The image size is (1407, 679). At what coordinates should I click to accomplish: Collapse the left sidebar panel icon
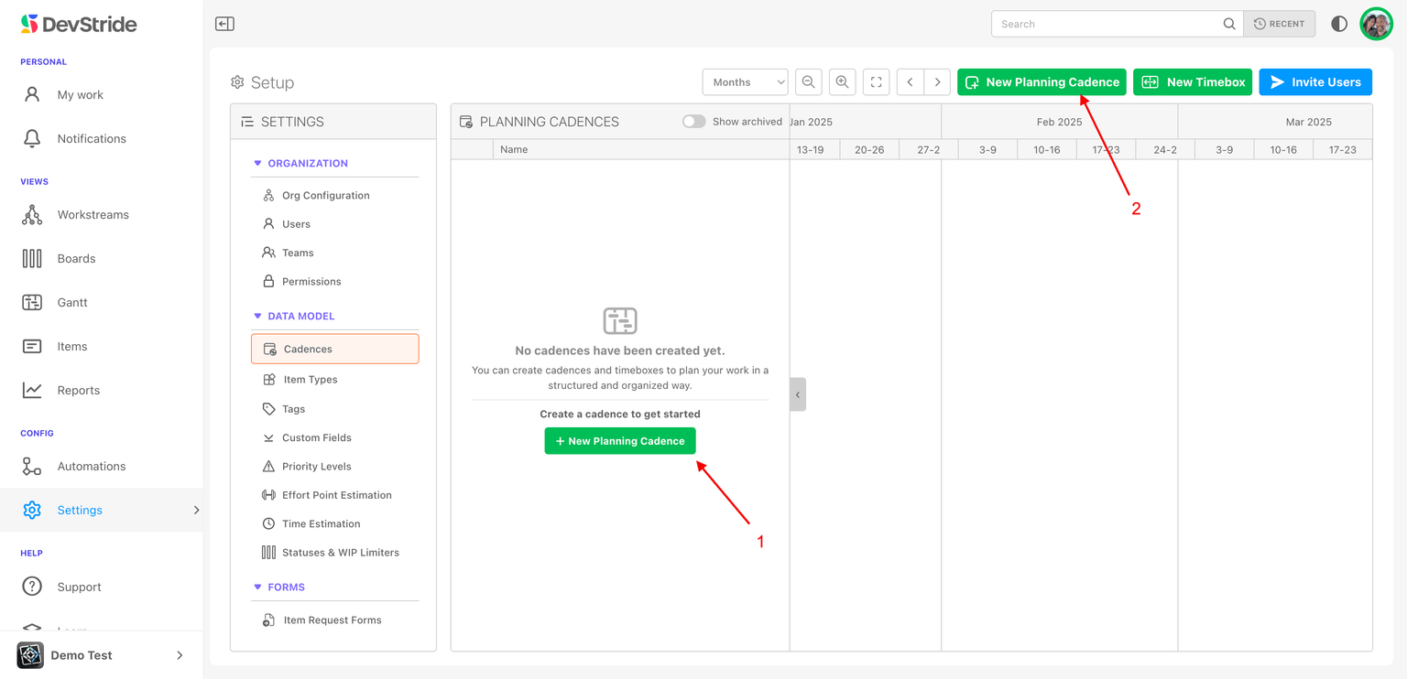coord(224,24)
